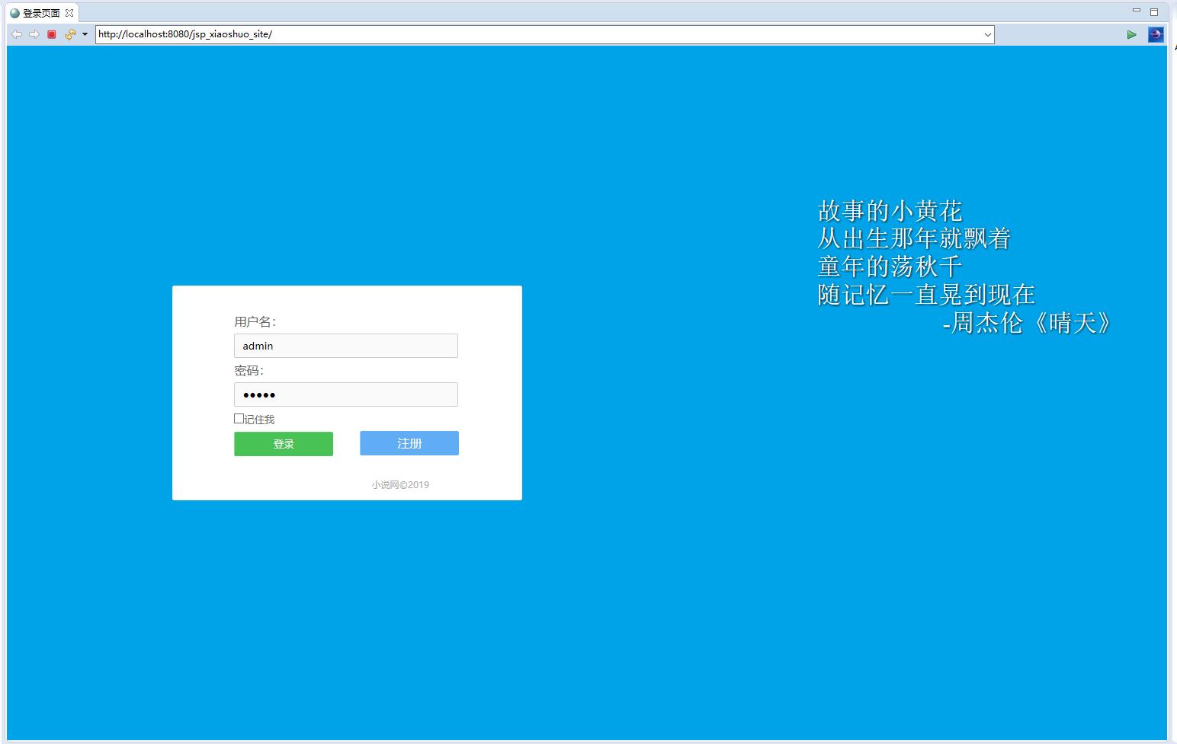Click the blue 注册 register button
The height and width of the screenshot is (744, 1177).
pyautogui.click(x=409, y=443)
